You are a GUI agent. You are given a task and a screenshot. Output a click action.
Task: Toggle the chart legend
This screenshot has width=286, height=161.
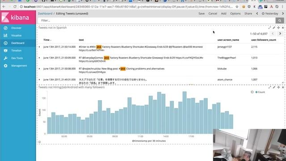pos(252,92)
